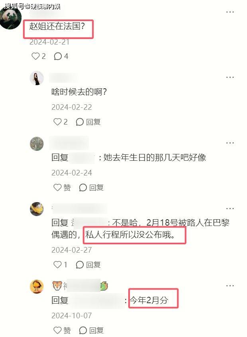Reply to the comment dated 2024-02-22

(88, 122)
